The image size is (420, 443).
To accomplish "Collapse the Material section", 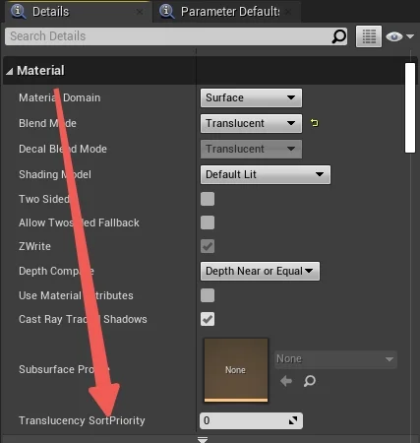I will (10, 71).
